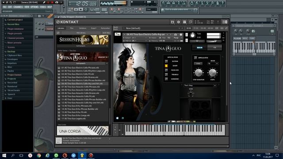Switch to Kontakt Files tab

[x=72, y=28]
